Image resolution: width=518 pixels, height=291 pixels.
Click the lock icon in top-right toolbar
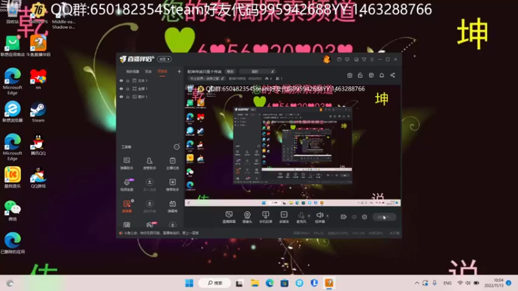click(x=360, y=75)
